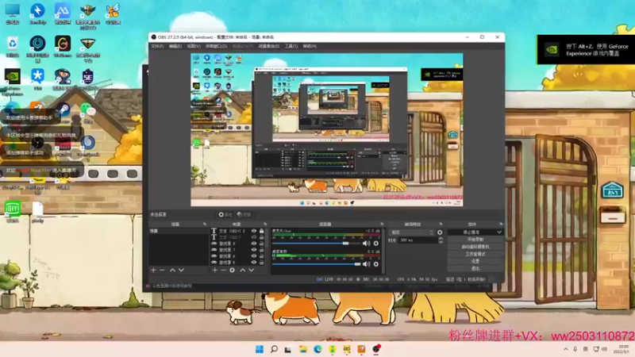Viewport: 635px width, 357px height.
Task: Click the audio mixer vertical scrollbar
Action: 383,251
